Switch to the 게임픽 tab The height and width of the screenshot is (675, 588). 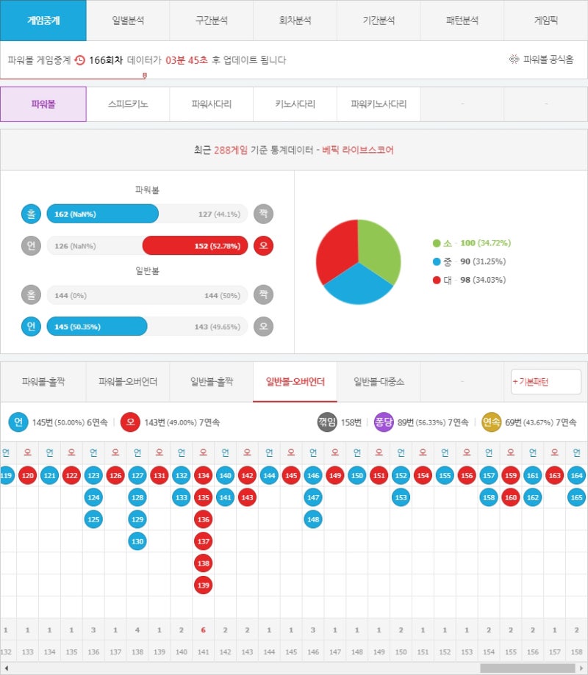click(x=546, y=21)
